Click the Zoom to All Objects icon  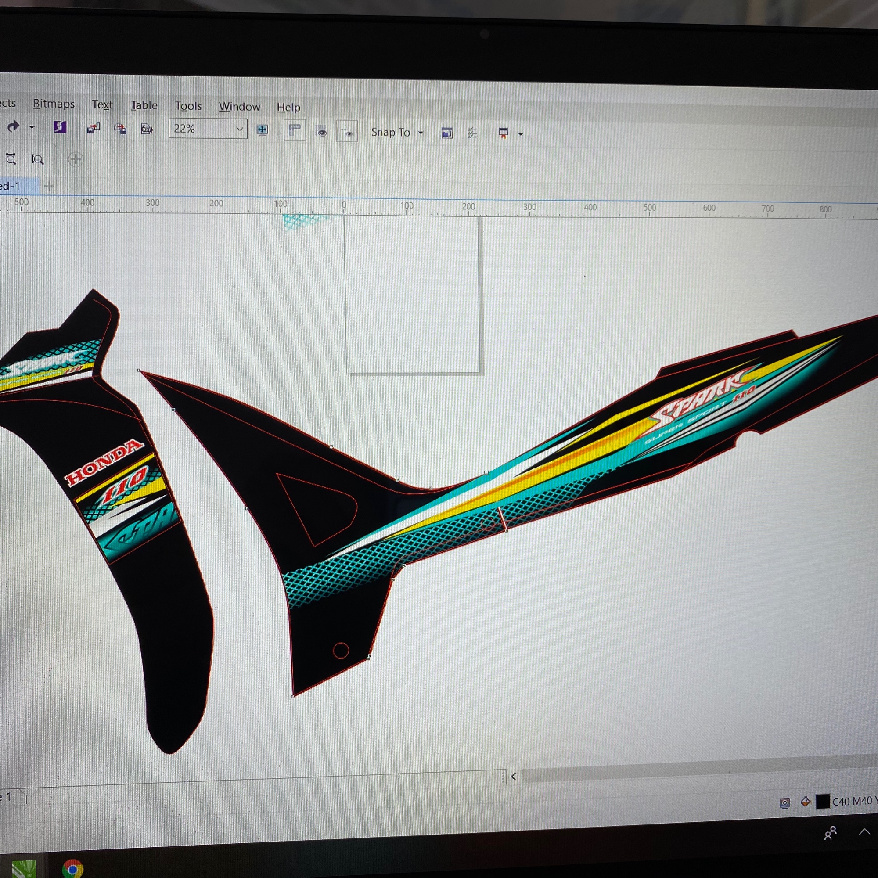pos(37,159)
